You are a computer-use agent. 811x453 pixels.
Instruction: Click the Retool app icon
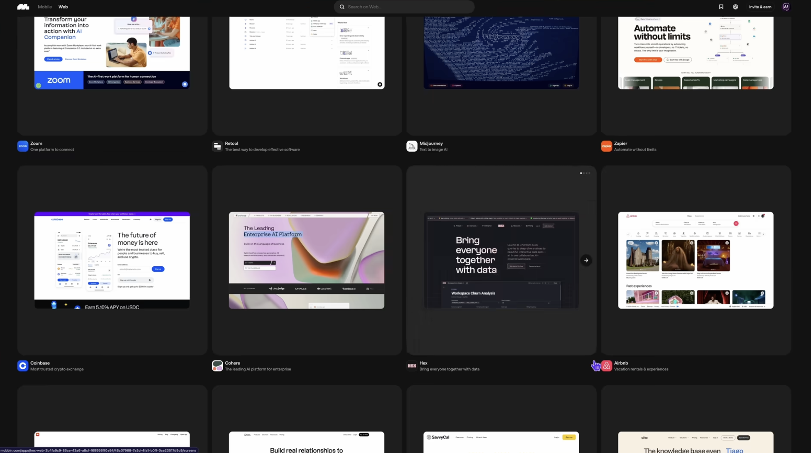(x=217, y=146)
